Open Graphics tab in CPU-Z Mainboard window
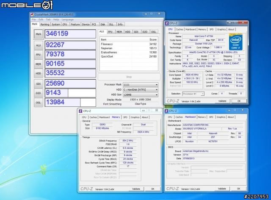This screenshot has height=200, width=271. coord(221,117)
